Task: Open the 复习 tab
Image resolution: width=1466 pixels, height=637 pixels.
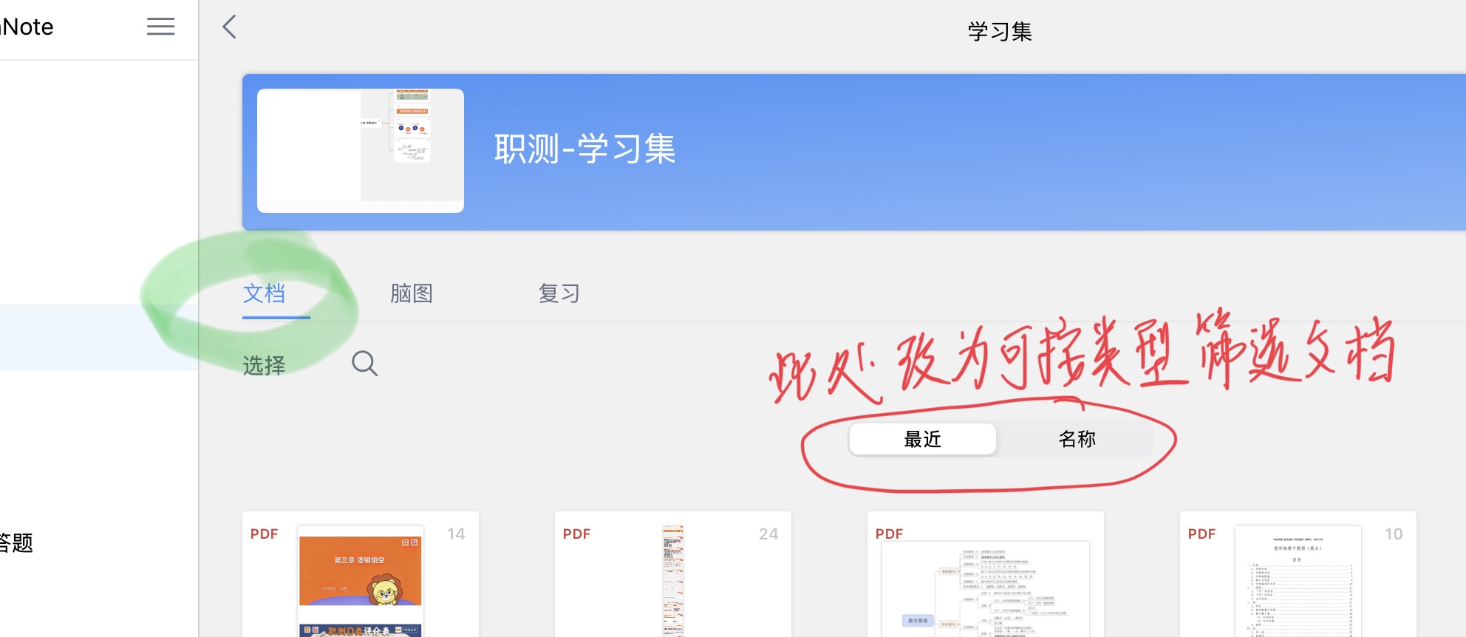Action: 559,293
